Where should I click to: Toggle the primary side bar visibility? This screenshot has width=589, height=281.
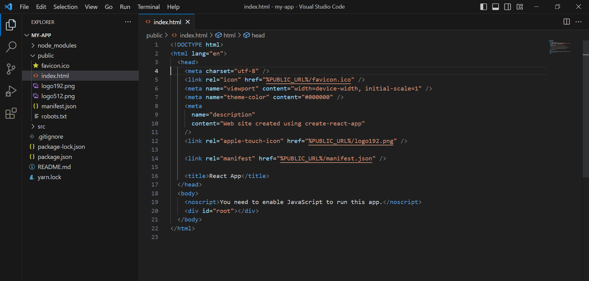coord(483,7)
